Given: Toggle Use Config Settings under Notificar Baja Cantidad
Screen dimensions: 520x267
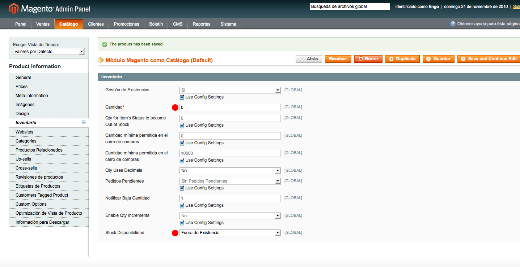Looking at the screenshot, I should coord(182,205).
